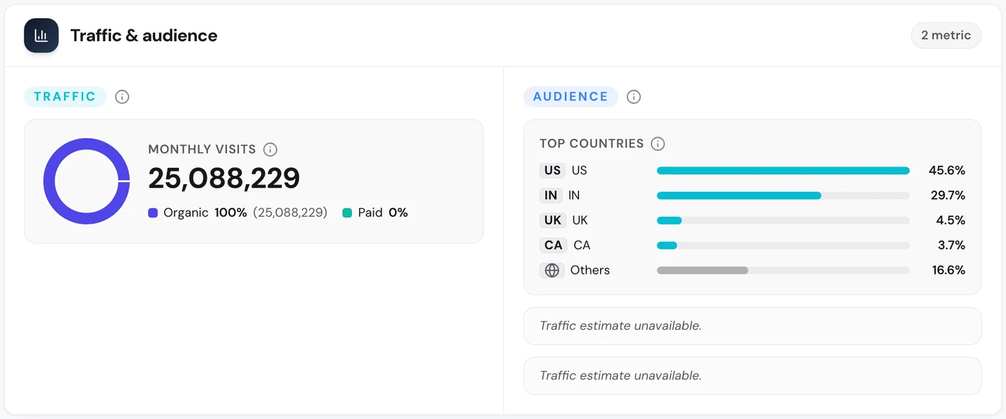Select the TRAFFIC tag label
The height and width of the screenshot is (419, 1006).
(65, 97)
